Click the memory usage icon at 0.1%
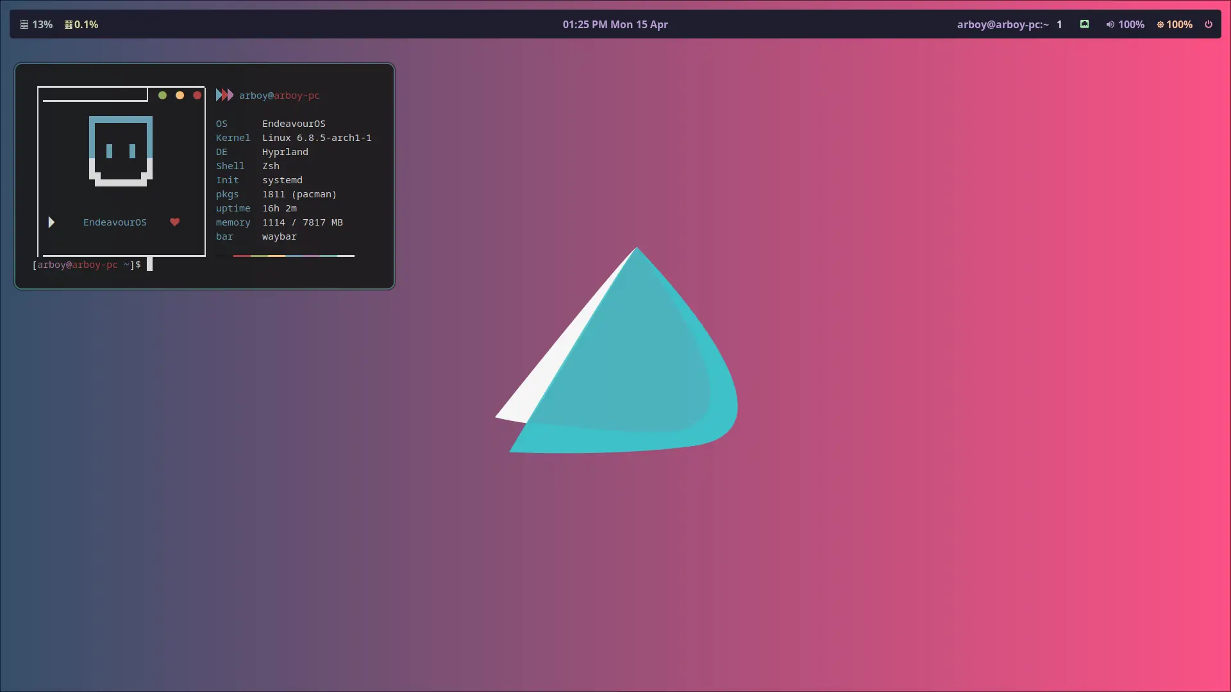Image resolution: width=1231 pixels, height=692 pixels. click(68, 24)
